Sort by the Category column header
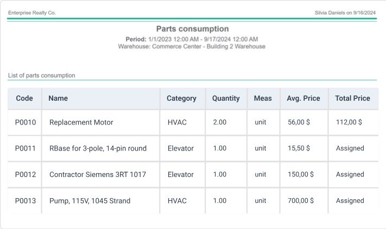The height and width of the screenshot is (229, 386). click(181, 99)
